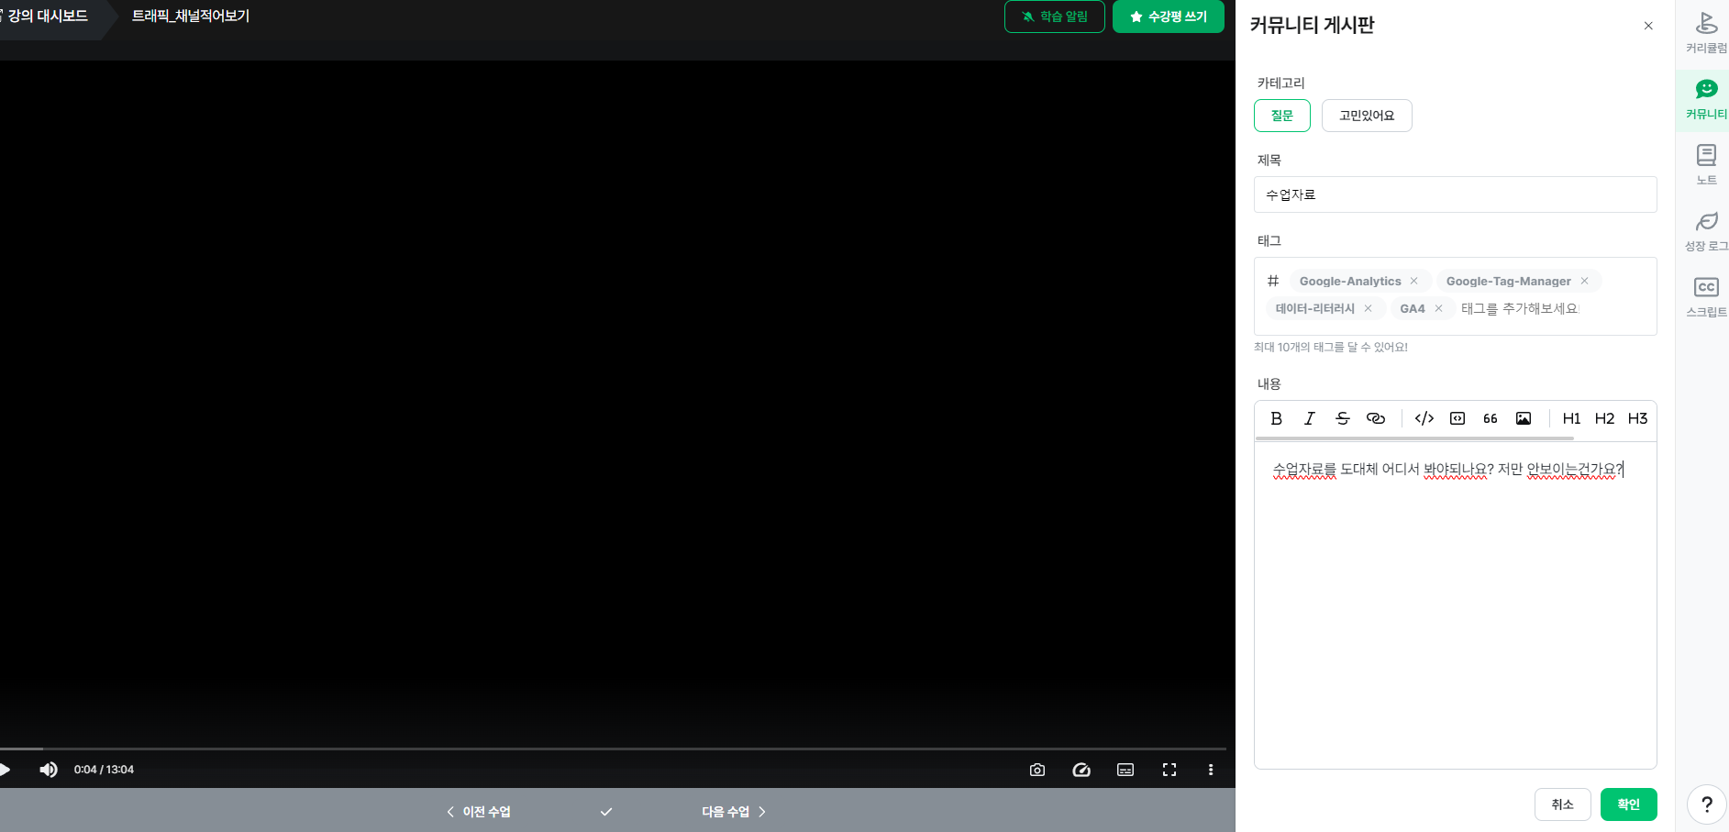
Task: Open the 노트 sidebar panel
Action: tap(1706, 165)
